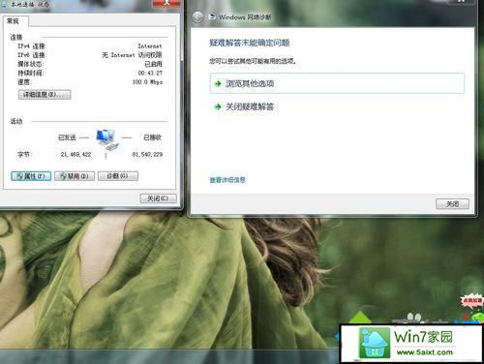Click the IPv4 连接 label
This screenshot has width=484, height=364.
coord(32,46)
